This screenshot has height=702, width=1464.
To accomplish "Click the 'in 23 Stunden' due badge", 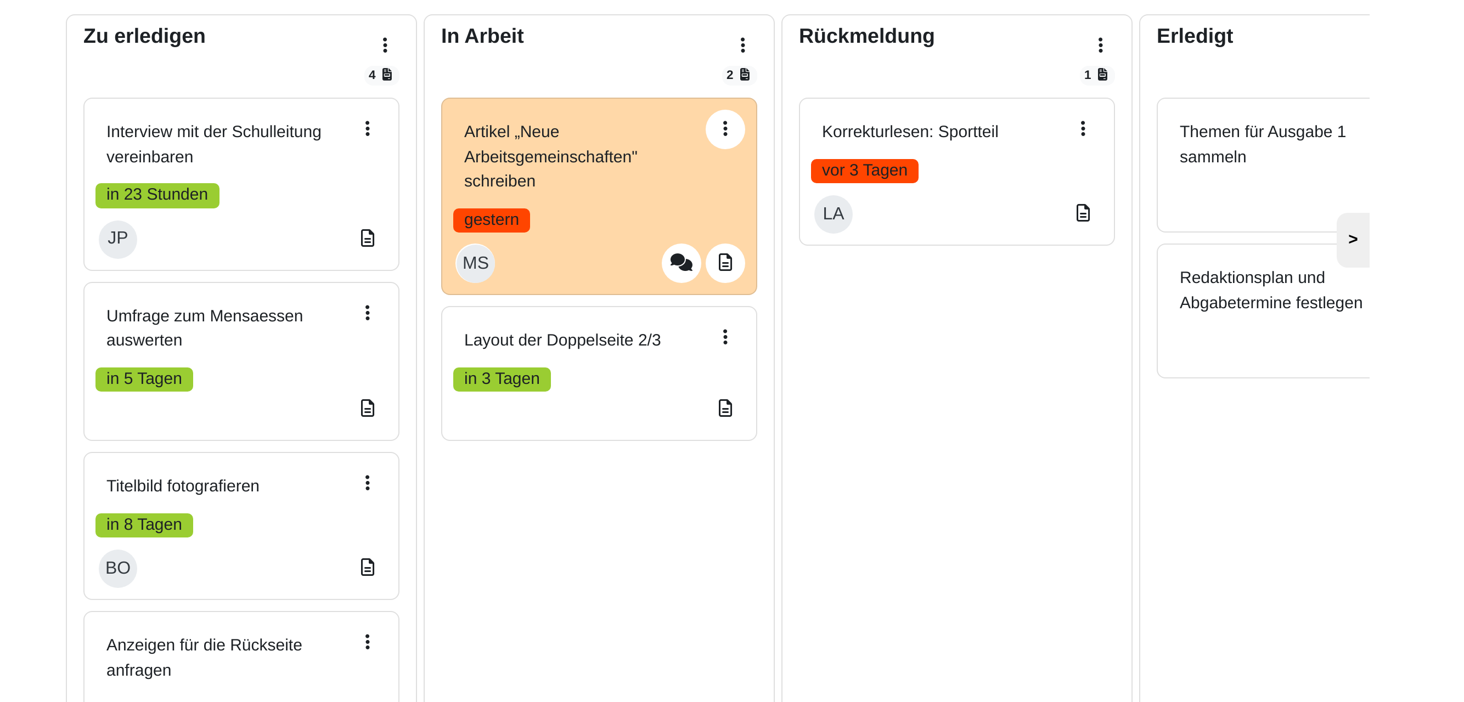I will 157,195.
